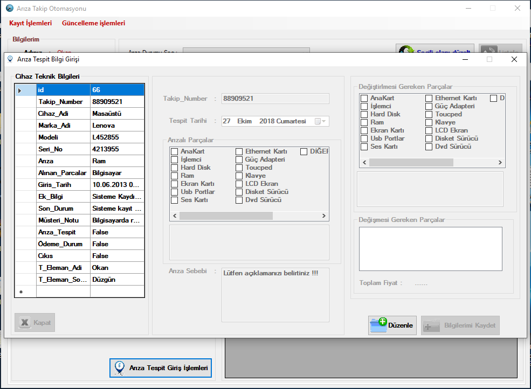Open the Güncelleme işlemleri menu
Screen dimensions: 531x389
[93, 23]
